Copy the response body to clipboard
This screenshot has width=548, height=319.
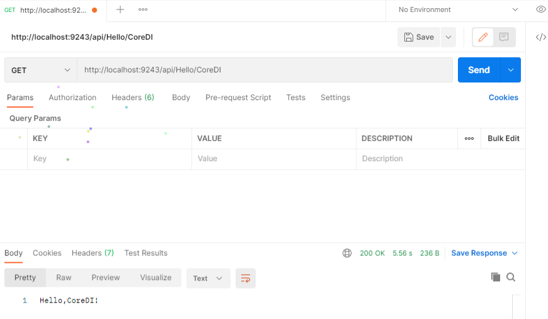(496, 277)
